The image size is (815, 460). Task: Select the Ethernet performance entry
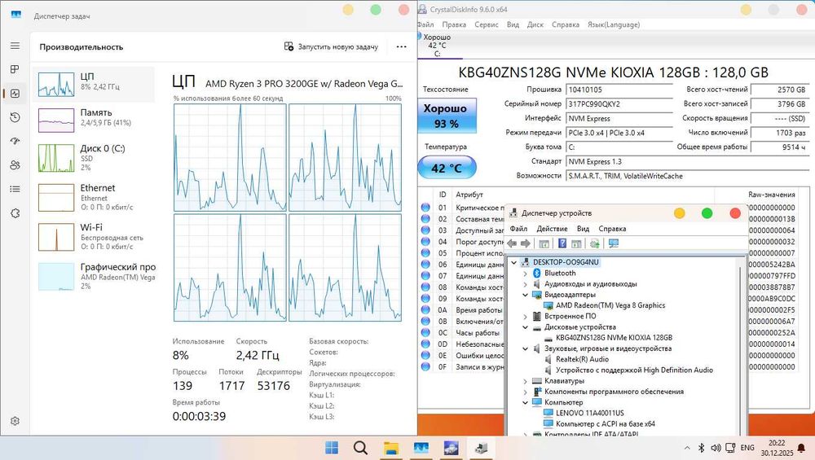point(94,197)
